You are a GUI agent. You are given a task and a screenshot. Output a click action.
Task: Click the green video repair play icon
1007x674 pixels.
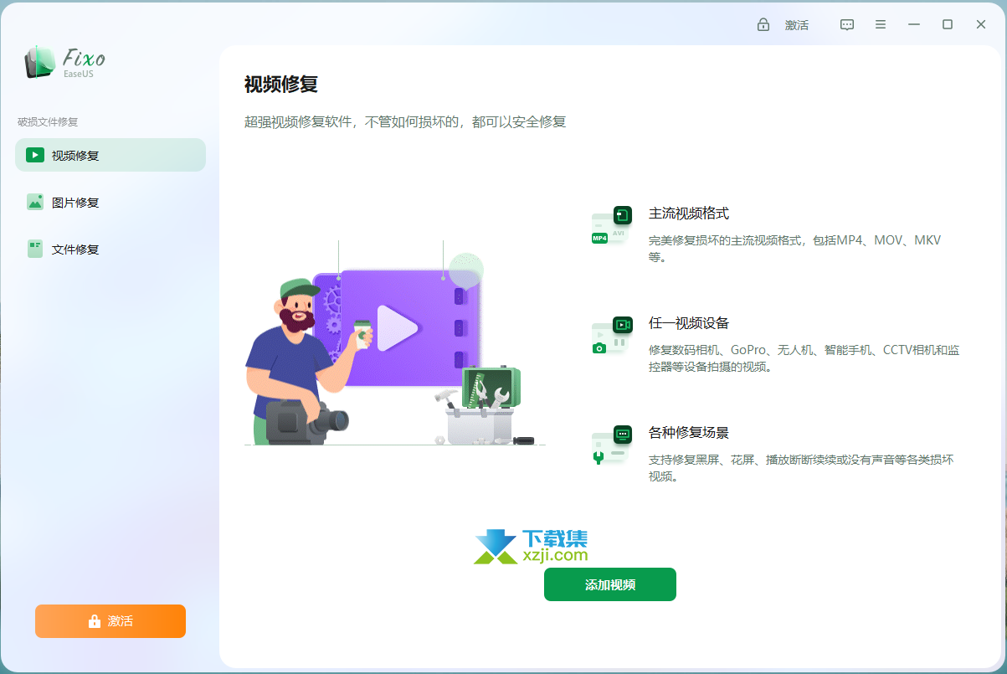coord(35,155)
